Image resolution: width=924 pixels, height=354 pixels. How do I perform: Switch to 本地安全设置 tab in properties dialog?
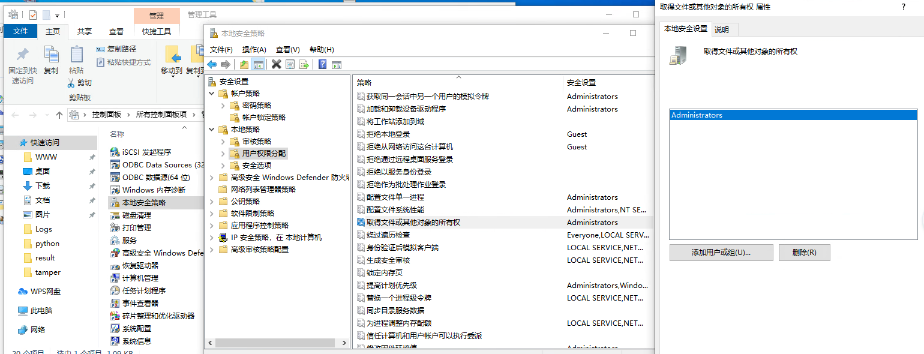[685, 28]
